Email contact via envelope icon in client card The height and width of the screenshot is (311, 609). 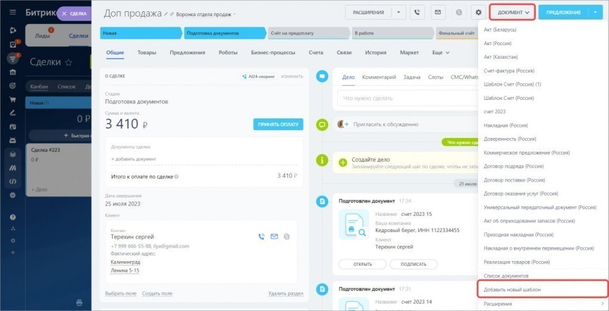pos(274,237)
